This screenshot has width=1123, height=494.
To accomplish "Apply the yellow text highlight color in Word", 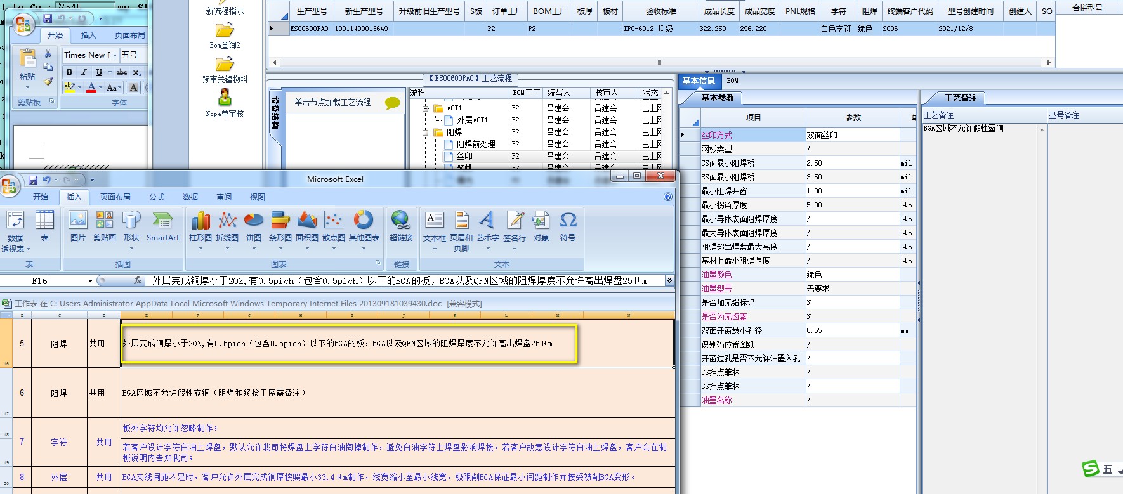I will click(x=69, y=88).
